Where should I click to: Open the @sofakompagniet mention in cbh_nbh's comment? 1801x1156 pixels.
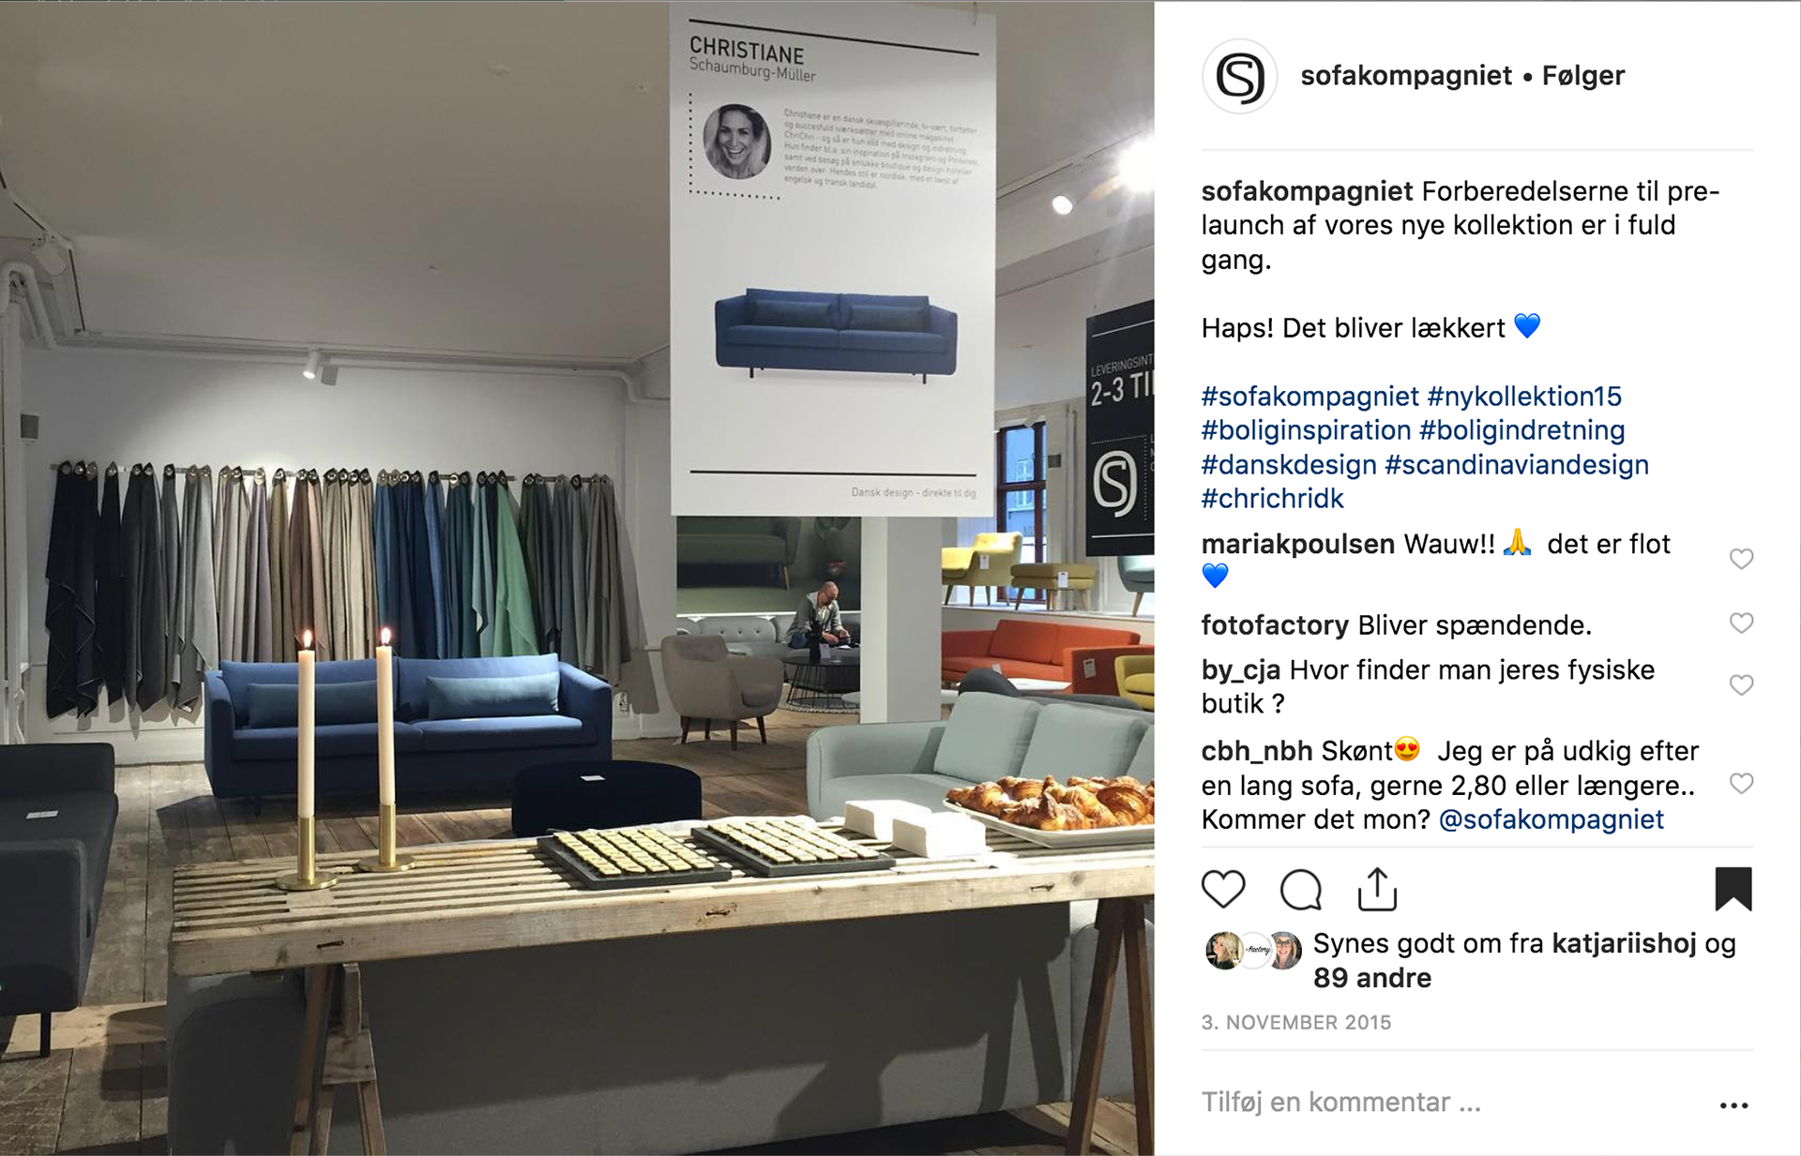(1551, 819)
